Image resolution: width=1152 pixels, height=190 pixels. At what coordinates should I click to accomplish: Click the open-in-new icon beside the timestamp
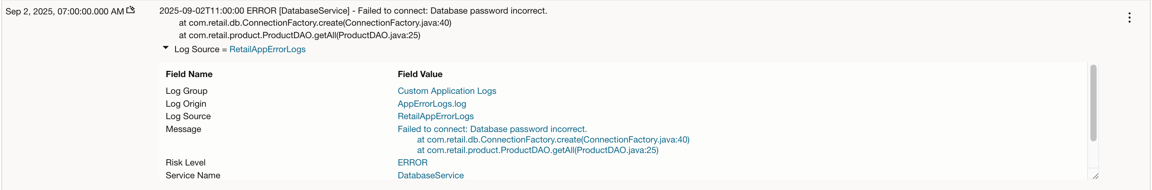click(x=131, y=10)
